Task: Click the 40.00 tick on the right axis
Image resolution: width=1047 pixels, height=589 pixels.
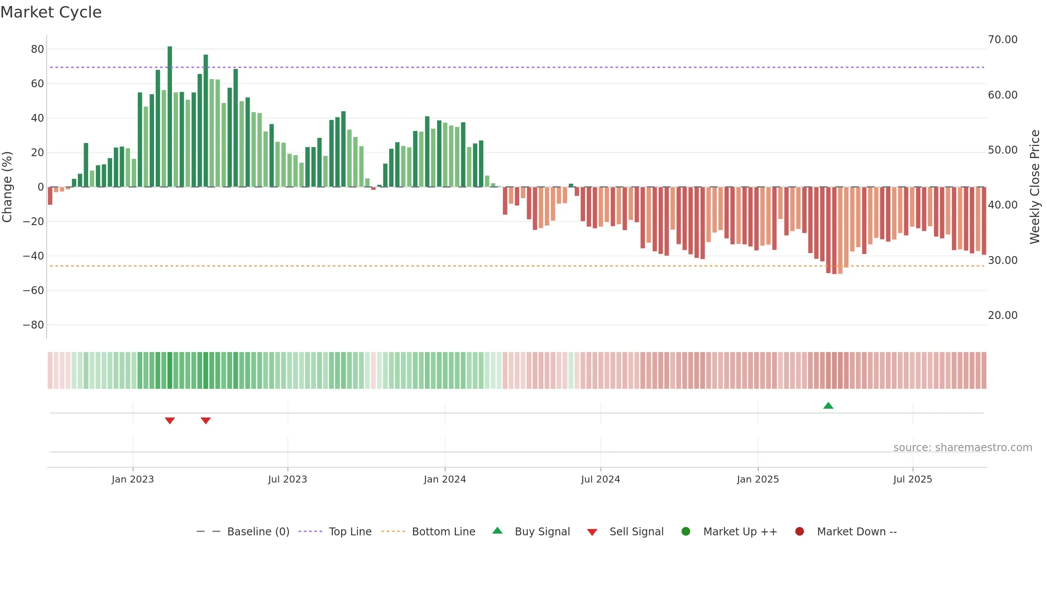Action: 1003,205
